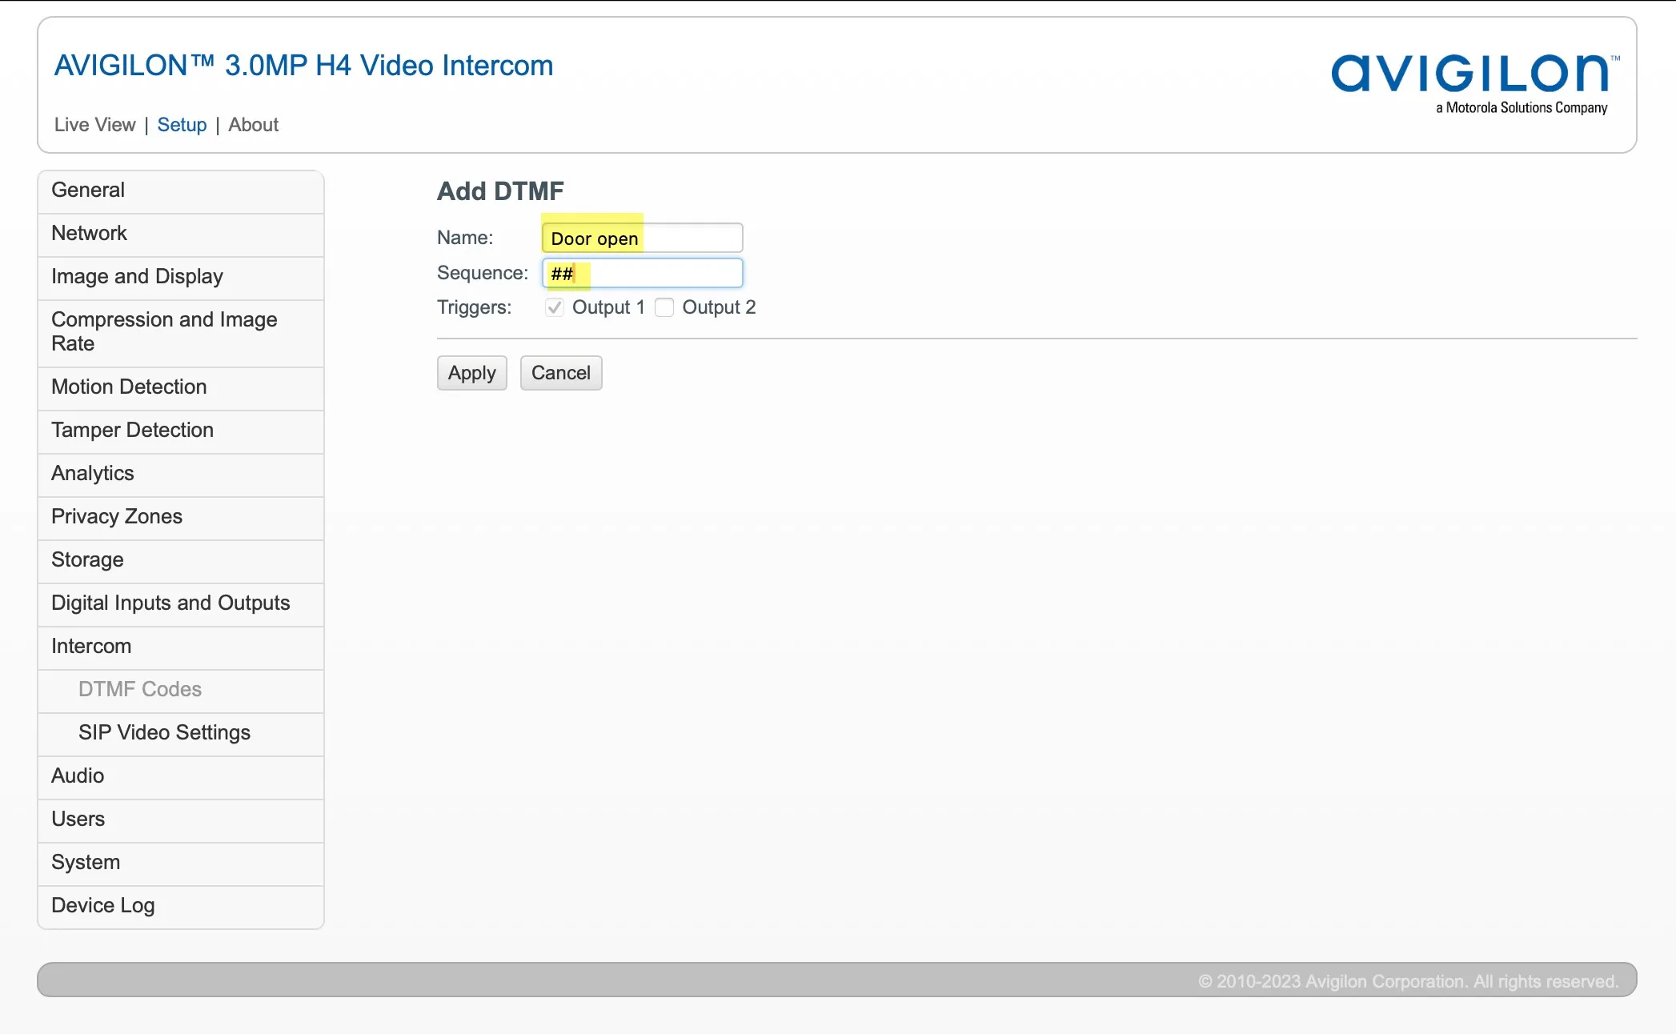Open the Live View page
This screenshot has height=1034, width=1676.
pos(94,125)
